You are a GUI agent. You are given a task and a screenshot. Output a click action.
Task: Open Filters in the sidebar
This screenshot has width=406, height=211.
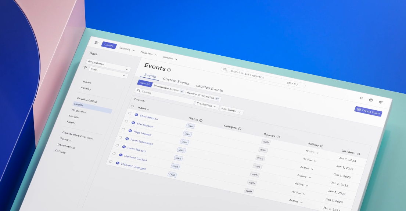tap(71, 122)
